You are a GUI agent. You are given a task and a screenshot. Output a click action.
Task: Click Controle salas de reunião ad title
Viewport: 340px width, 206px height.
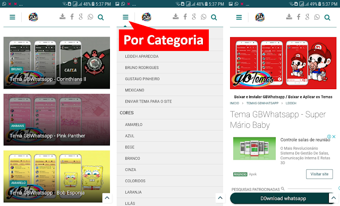[305, 140]
